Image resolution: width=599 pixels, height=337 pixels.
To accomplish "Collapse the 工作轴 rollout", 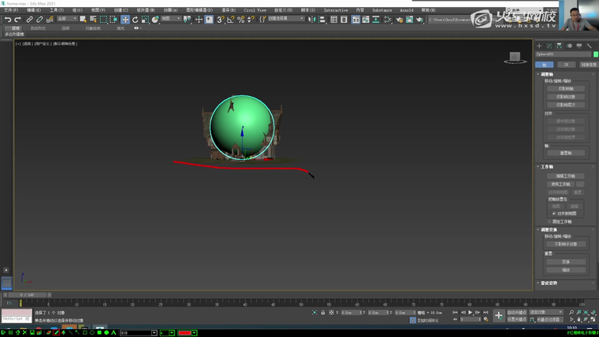I will [x=547, y=166].
